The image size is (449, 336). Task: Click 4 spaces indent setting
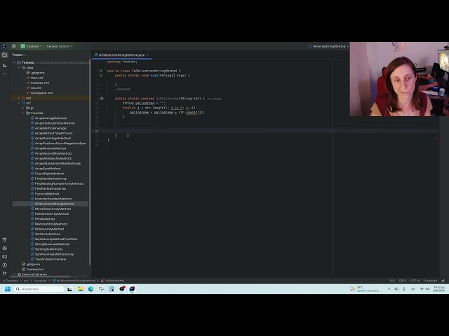[431, 281]
